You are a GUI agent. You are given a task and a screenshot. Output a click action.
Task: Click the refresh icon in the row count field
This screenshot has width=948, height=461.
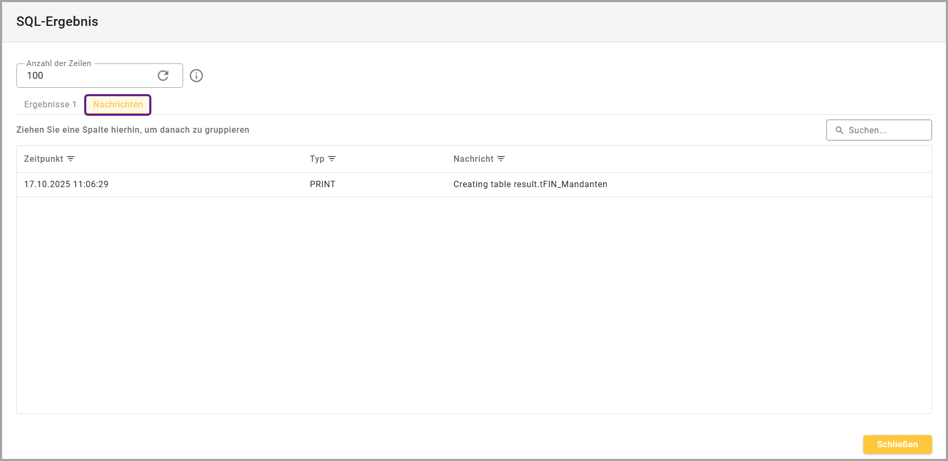[163, 76]
